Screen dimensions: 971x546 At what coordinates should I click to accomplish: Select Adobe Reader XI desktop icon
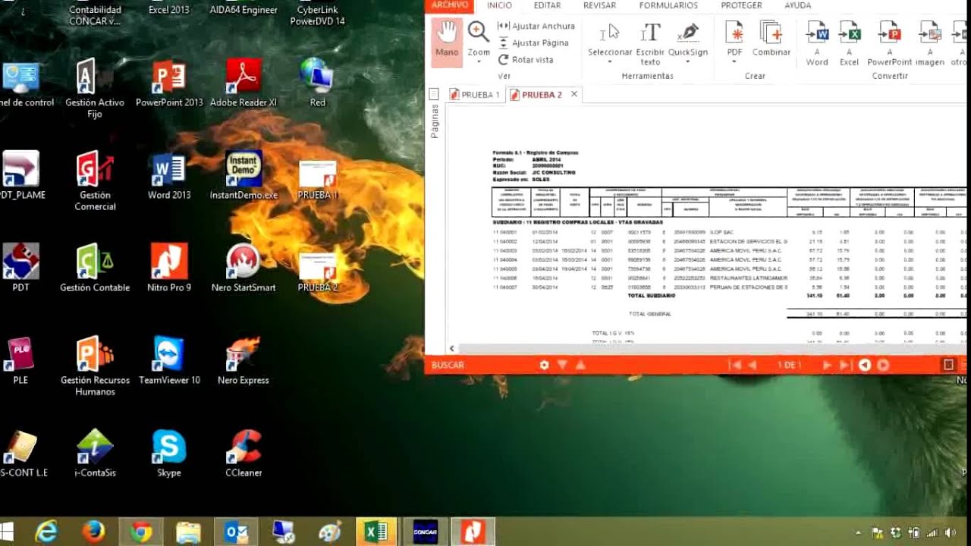tap(244, 83)
